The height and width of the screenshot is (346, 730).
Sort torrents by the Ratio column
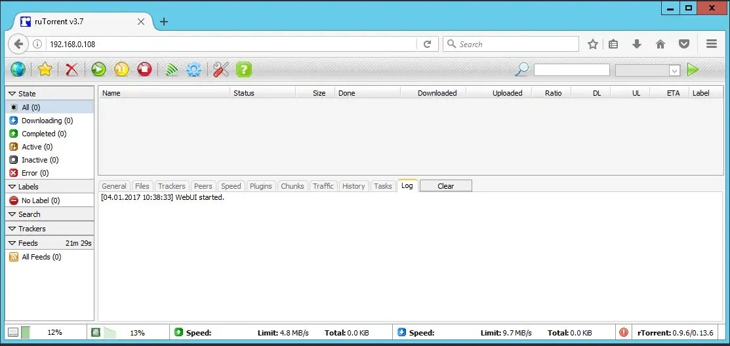(x=552, y=93)
